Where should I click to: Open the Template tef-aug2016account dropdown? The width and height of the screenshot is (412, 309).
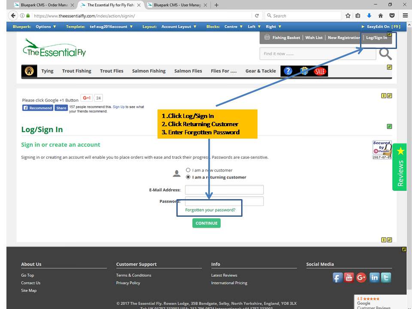111,27
